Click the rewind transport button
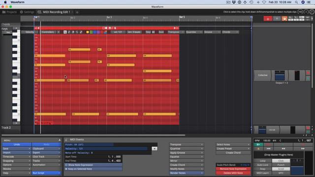Image resolution: width=315 pixels, height=177 pixels. click(283, 148)
